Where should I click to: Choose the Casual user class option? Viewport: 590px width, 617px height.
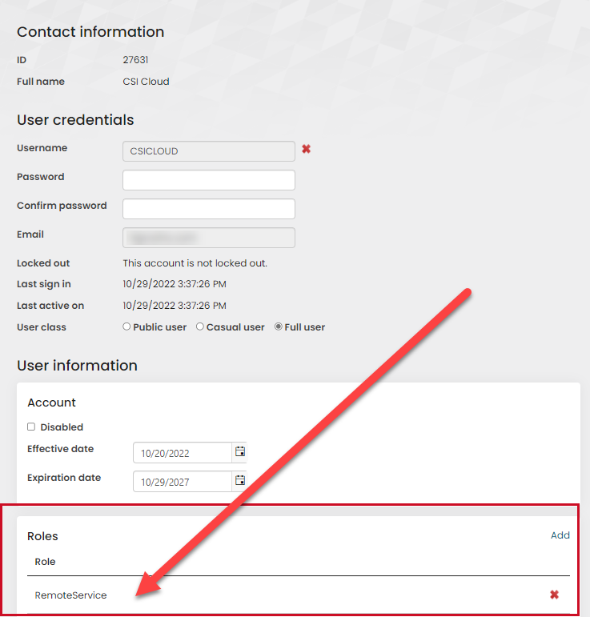(x=200, y=327)
